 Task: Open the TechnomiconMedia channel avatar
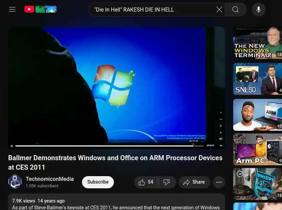click(x=15, y=182)
